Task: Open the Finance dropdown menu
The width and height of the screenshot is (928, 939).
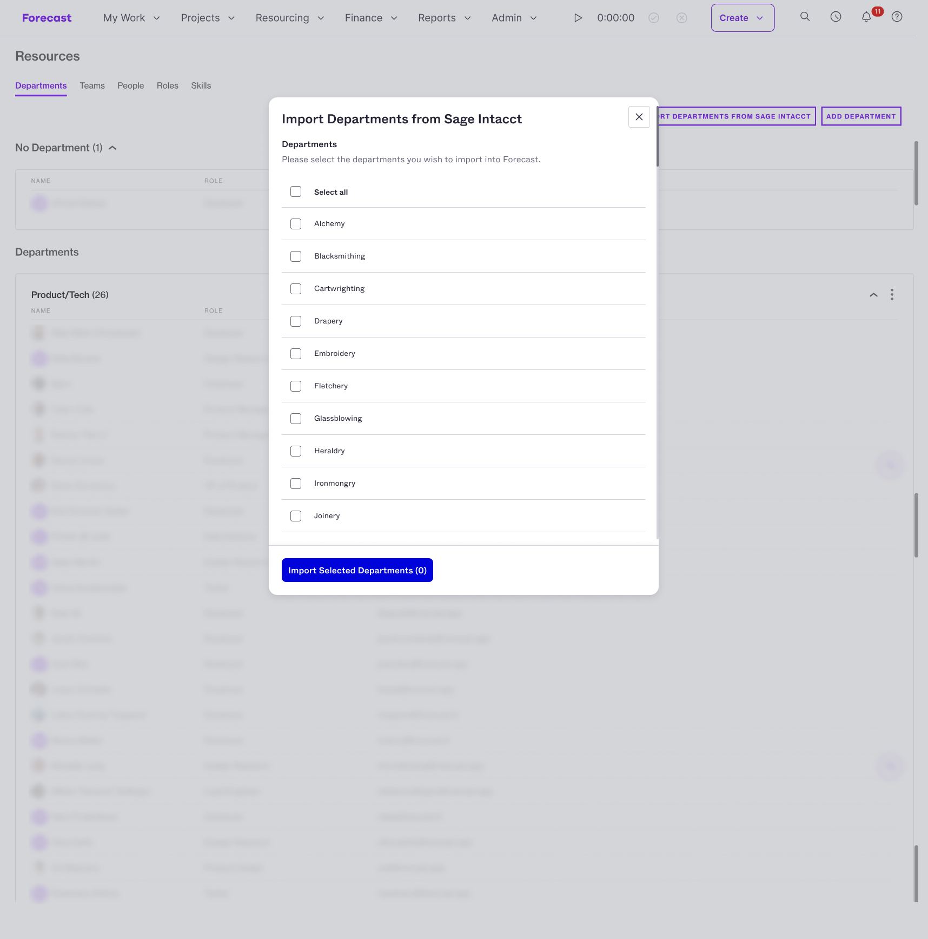Action: (371, 18)
